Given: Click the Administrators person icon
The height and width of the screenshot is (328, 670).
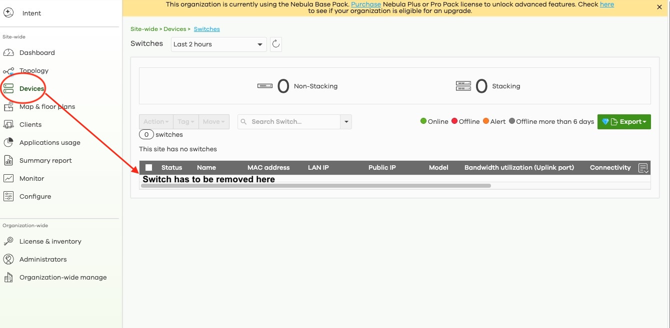Looking at the screenshot, I should pos(8,259).
